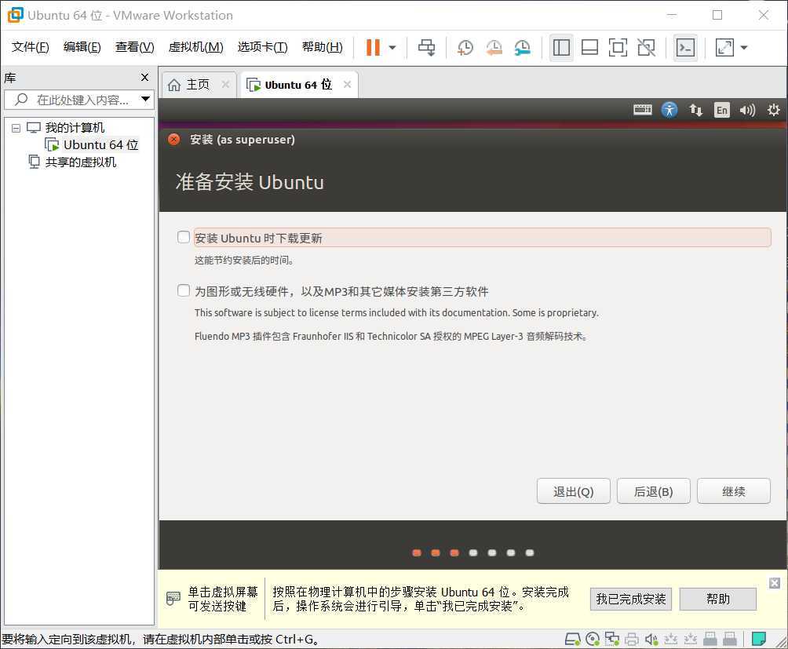The height and width of the screenshot is (649, 788).
Task: Switch to Unity mode icon
Action: pos(646,48)
